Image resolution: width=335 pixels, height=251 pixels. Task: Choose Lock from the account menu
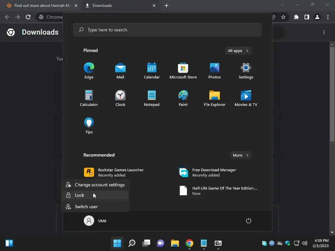tap(95, 195)
